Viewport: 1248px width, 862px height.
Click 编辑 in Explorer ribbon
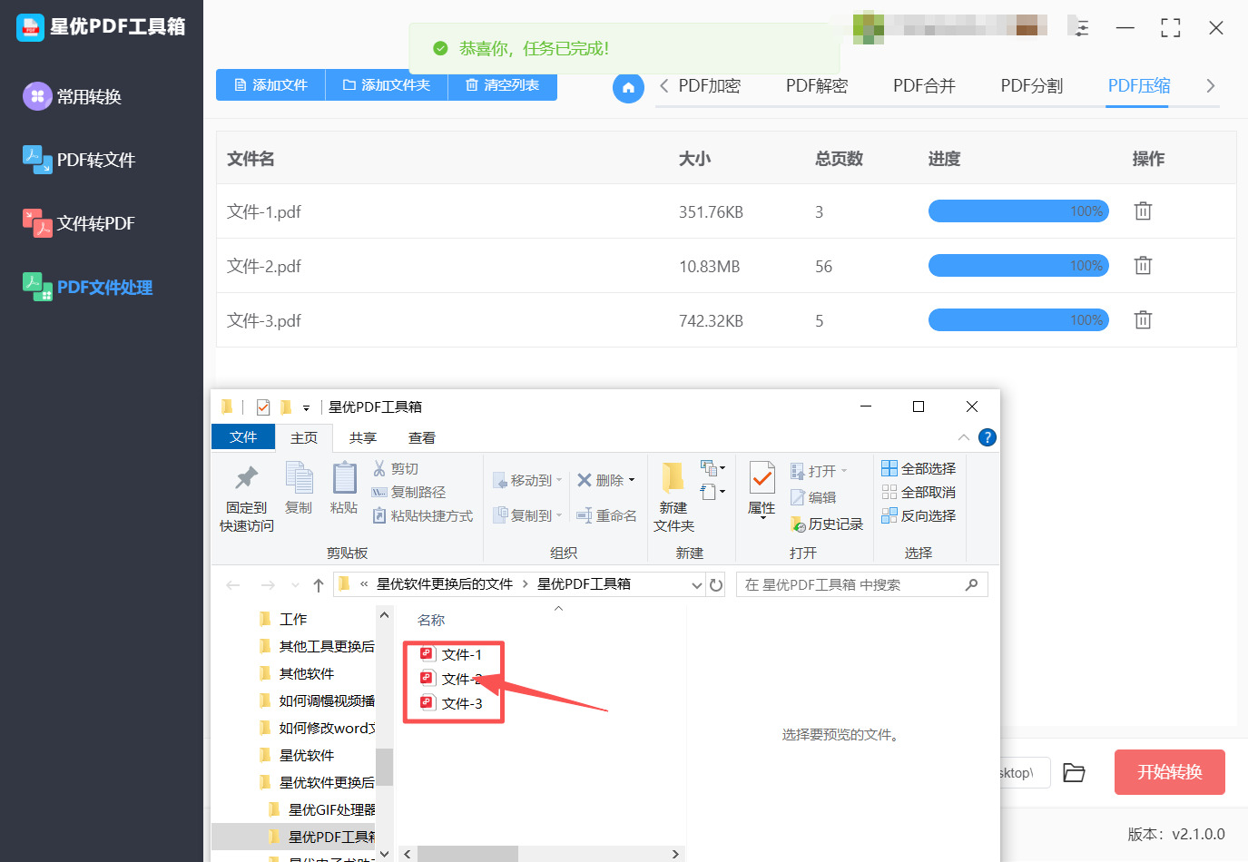(813, 497)
